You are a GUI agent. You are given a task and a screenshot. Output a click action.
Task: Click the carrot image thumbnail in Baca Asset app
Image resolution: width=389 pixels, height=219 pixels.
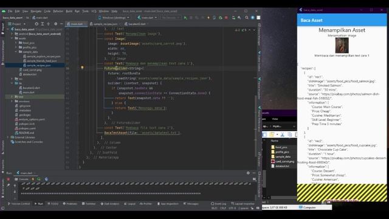click(342, 46)
